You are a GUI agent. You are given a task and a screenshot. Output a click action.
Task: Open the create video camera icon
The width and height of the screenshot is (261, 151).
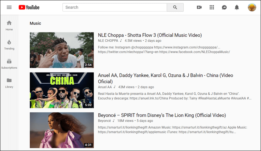tap(199, 7)
